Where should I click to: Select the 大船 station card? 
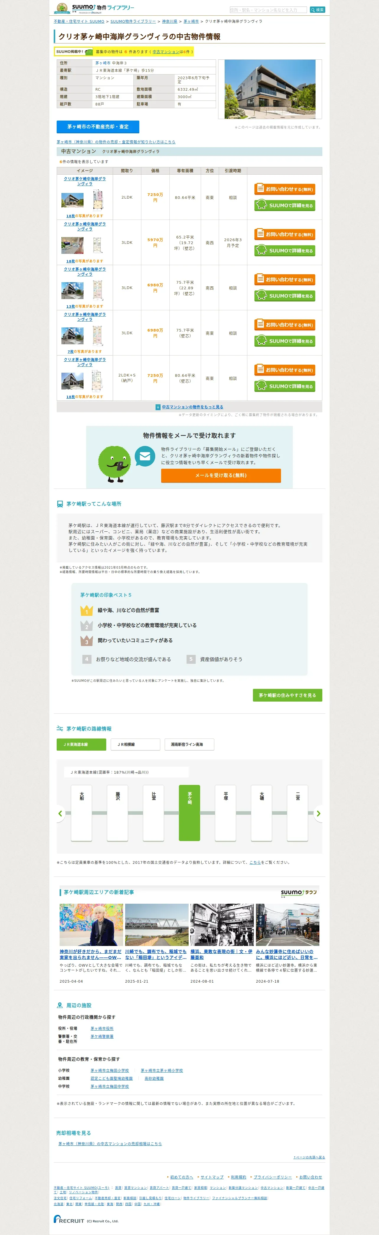pyautogui.click(x=81, y=813)
